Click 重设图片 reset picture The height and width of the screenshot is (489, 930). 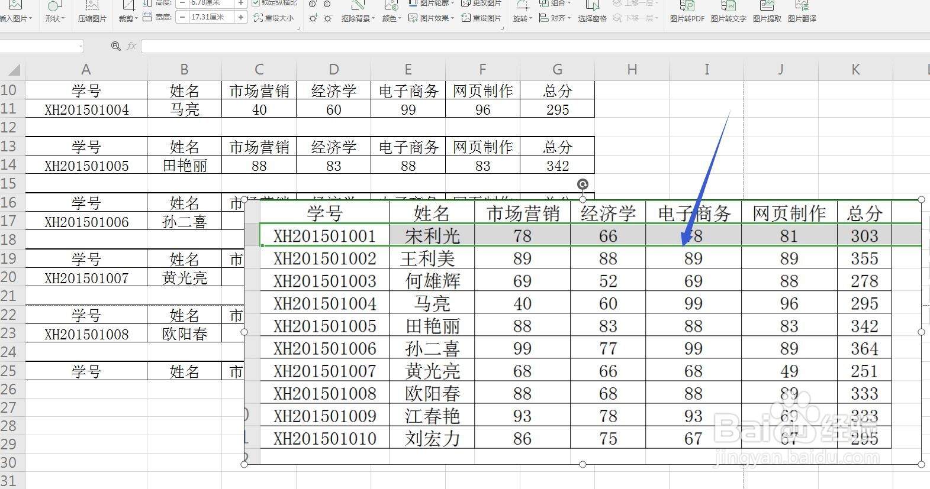tap(482, 18)
